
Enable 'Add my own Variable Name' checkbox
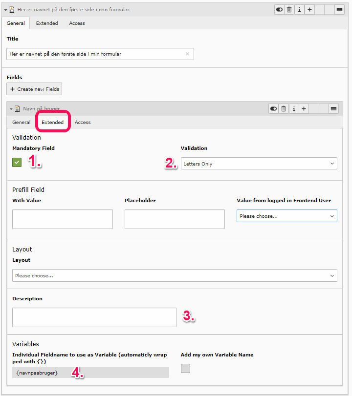185,368
